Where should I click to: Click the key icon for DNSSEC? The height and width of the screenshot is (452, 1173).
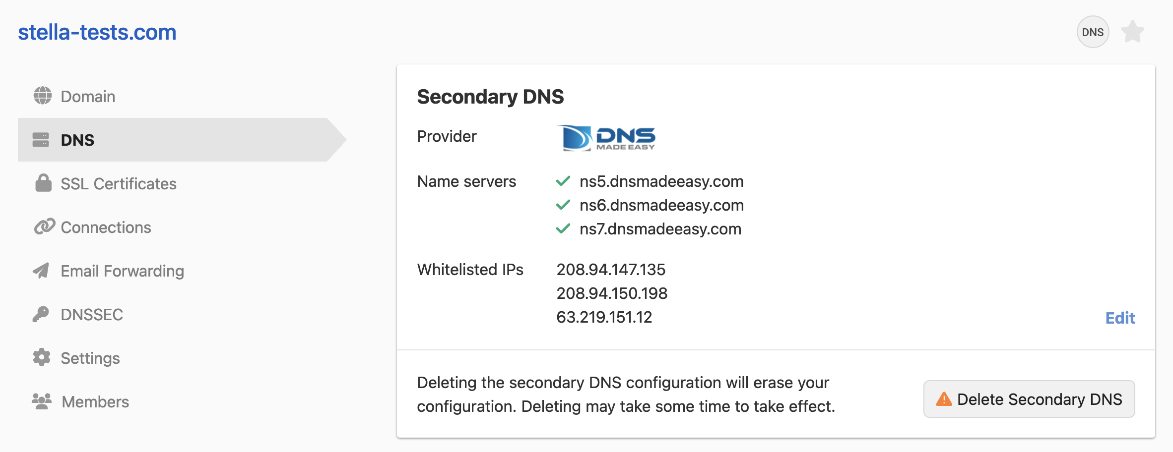click(x=41, y=314)
